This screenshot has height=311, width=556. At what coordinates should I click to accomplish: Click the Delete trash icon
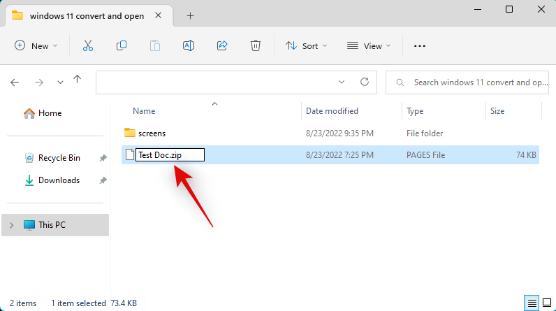pos(256,45)
